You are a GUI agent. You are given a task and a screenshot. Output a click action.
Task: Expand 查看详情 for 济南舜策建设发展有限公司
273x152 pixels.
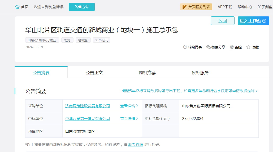coord(129,106)
